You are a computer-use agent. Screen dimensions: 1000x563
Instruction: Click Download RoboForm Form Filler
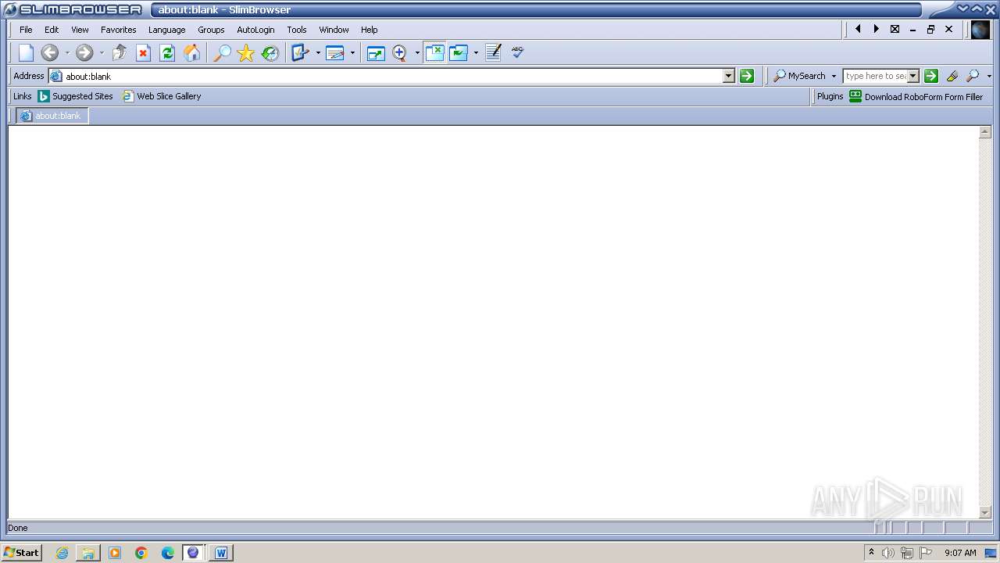(916, 97)
